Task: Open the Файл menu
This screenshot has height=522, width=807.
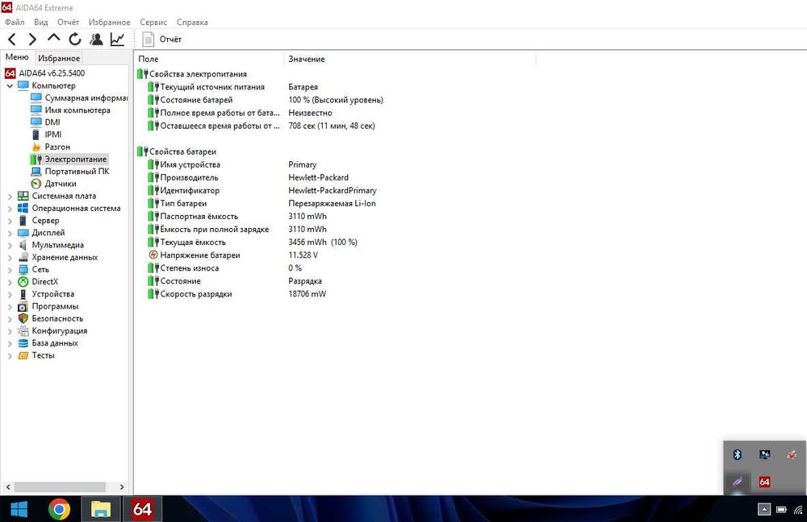Action: (15, 22)
